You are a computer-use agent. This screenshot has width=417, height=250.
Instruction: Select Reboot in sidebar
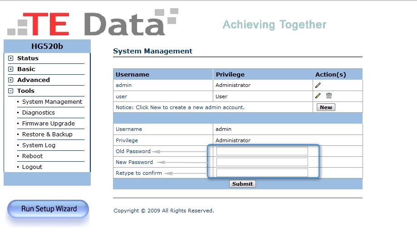point(32,156)
